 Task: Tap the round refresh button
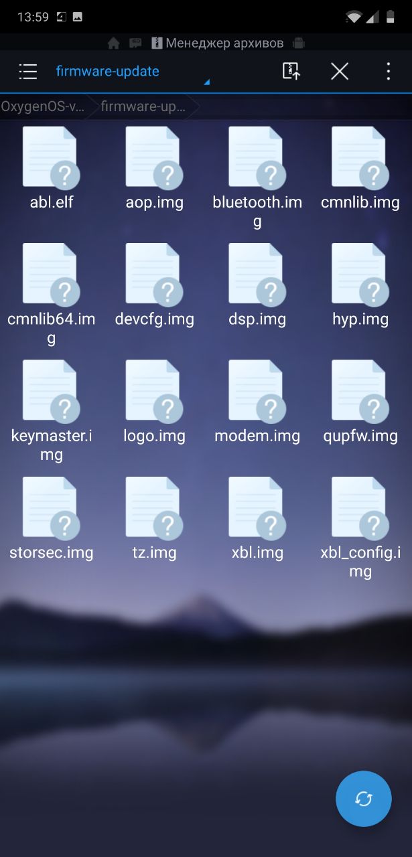(364, 799)
